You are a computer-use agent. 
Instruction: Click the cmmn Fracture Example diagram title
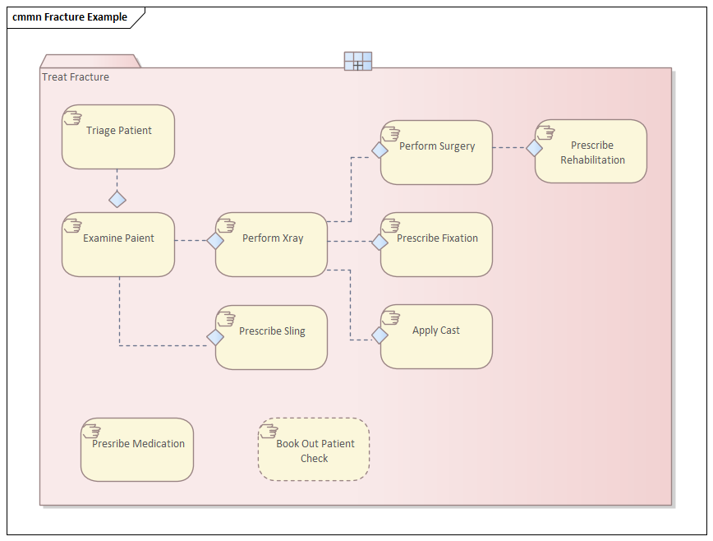[x=70, y=17]
